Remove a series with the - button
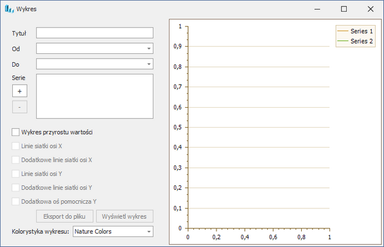The image size is (384, 247). point(20,107)
